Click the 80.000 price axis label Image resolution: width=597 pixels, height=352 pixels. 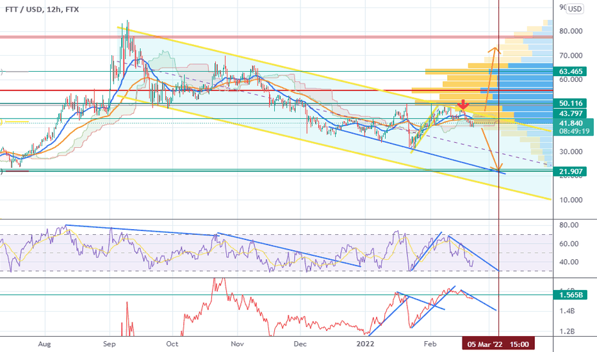coord(571,31)
